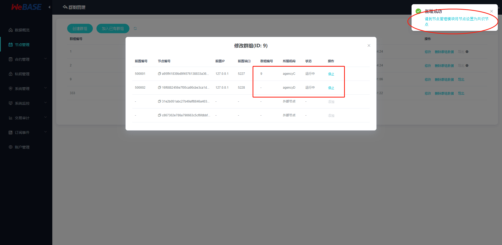Click the refresh icon next to 加入已有群组

(135, 29)
